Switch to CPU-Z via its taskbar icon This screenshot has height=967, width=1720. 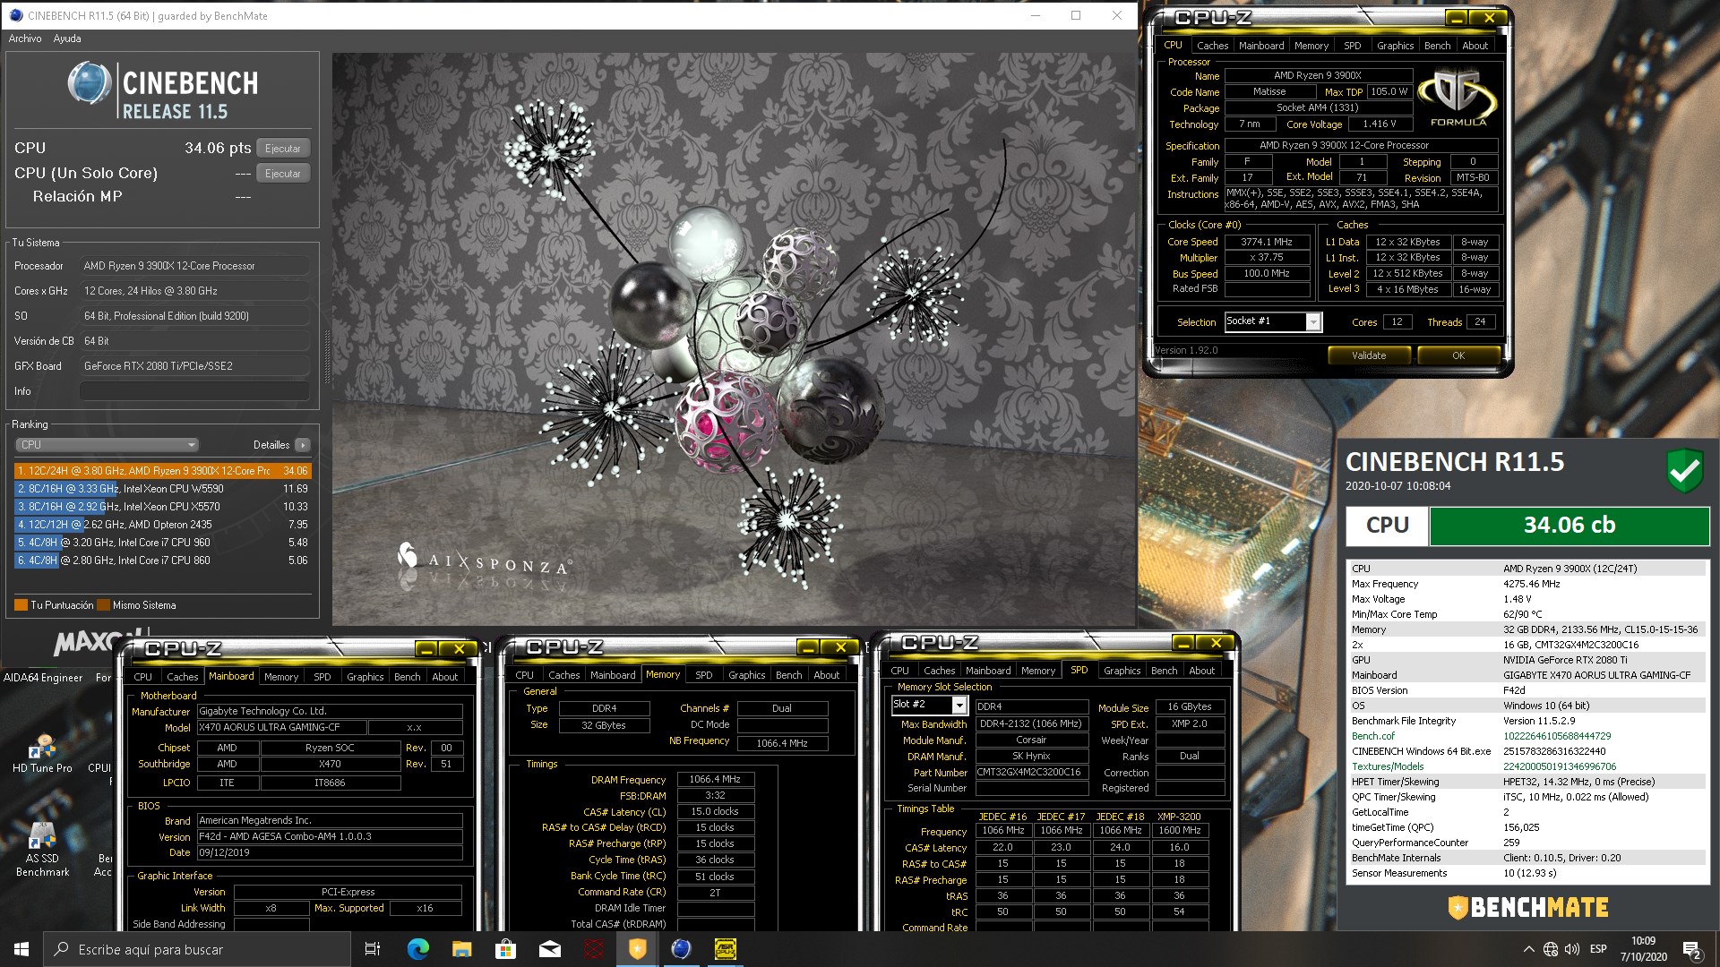[x=725, y=949]
